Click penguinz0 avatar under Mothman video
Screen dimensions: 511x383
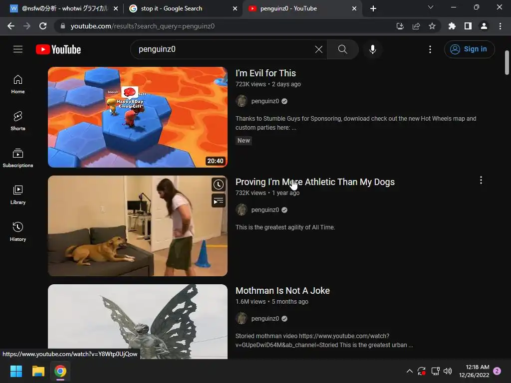242,319
